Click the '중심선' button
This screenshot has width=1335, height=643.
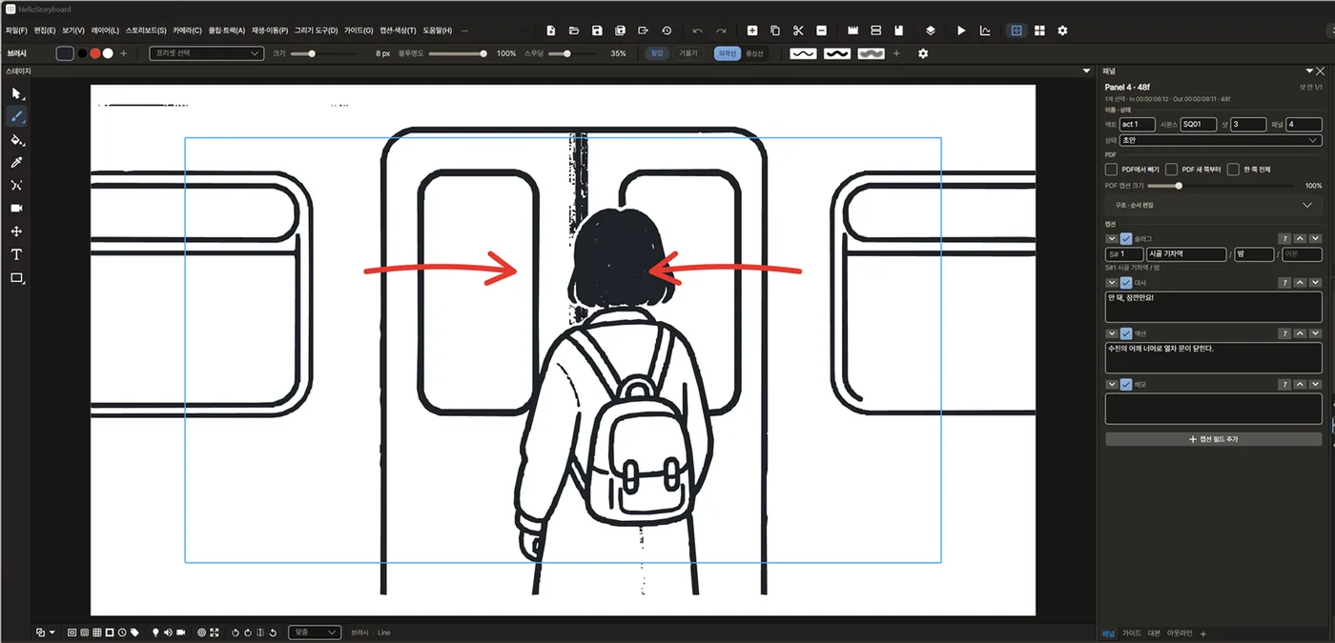tap(754, 53)
